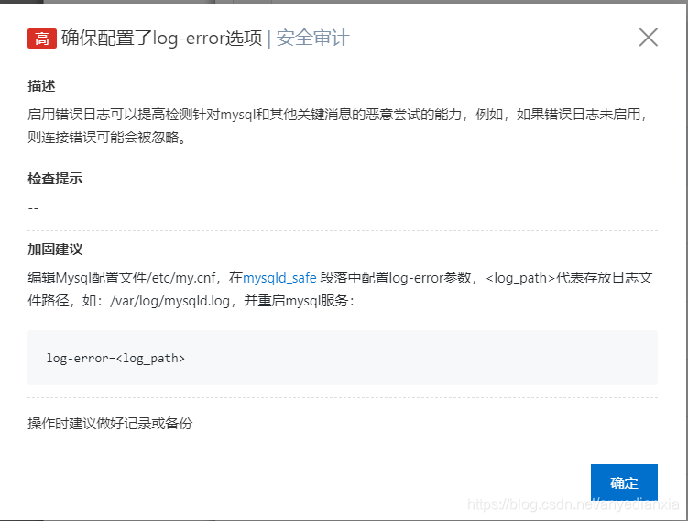Click the 安全审计 category label
This screenshot has width=688, height=521.
(x=312, y=38)
